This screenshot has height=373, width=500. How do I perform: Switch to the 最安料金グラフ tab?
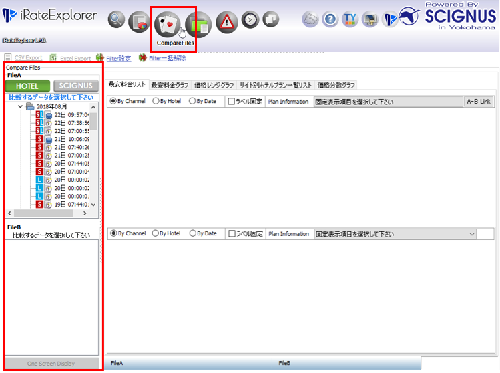(x=169, y=85)
